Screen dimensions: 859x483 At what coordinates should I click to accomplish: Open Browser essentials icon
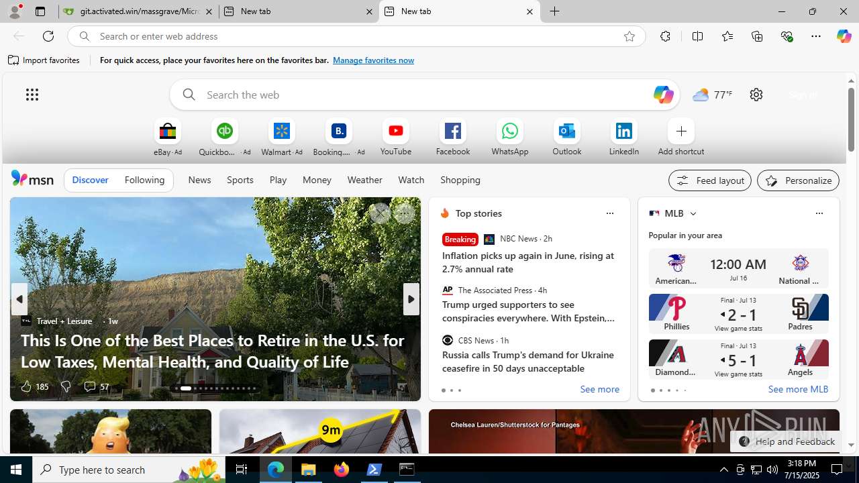click(787, 36)
